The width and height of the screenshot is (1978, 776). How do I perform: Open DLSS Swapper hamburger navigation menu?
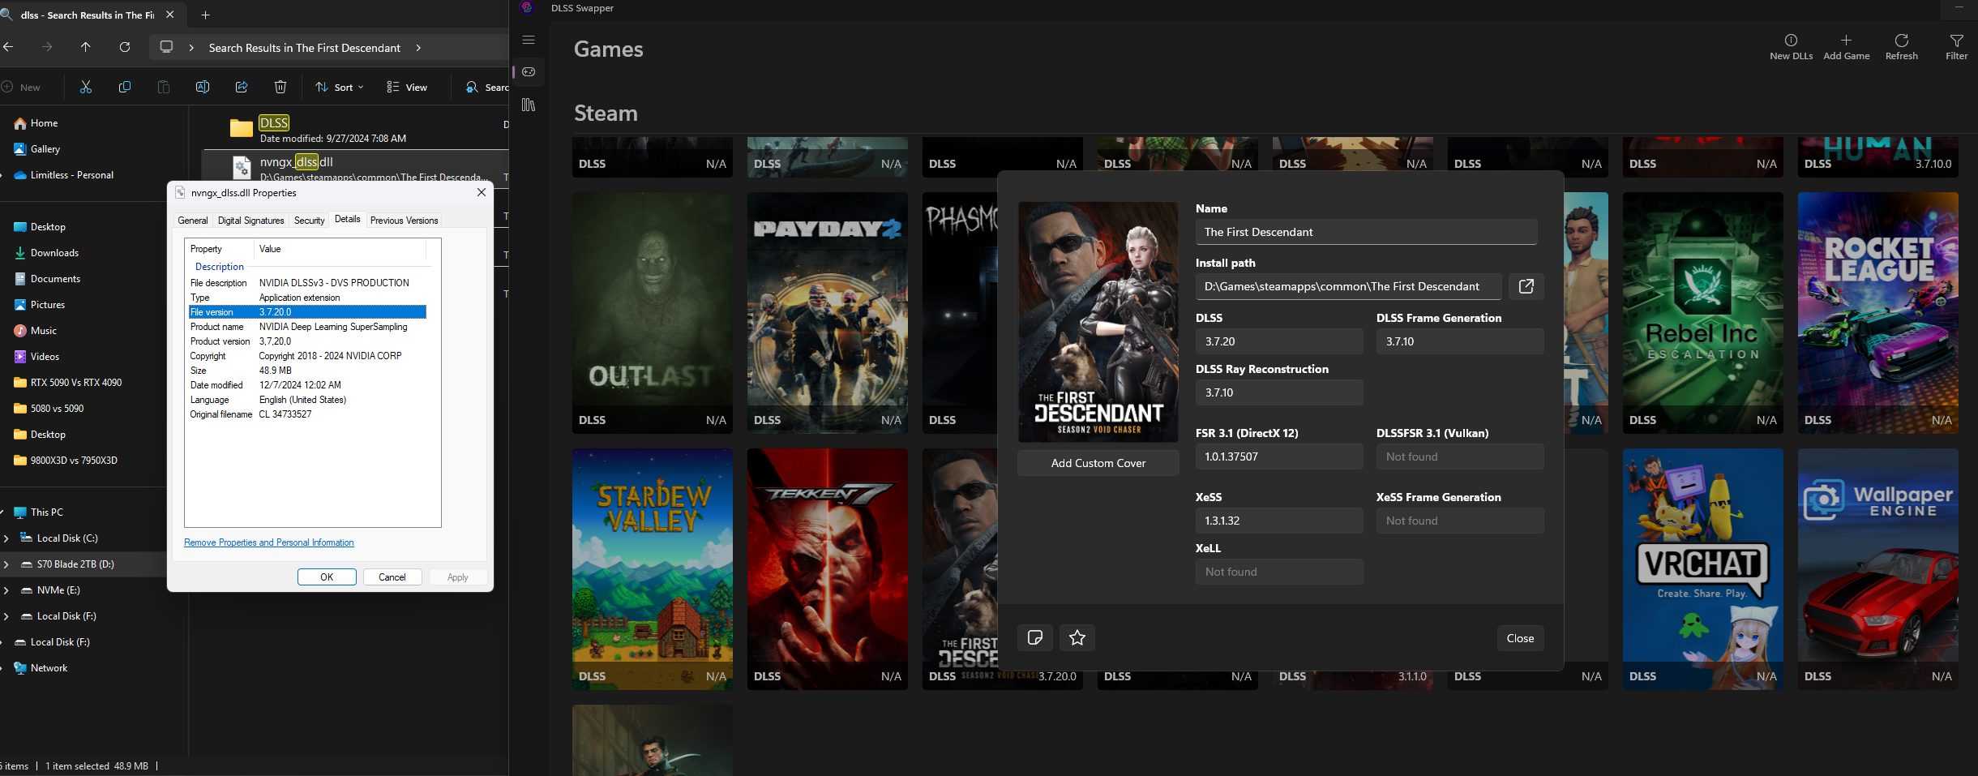tap(529, 40)
